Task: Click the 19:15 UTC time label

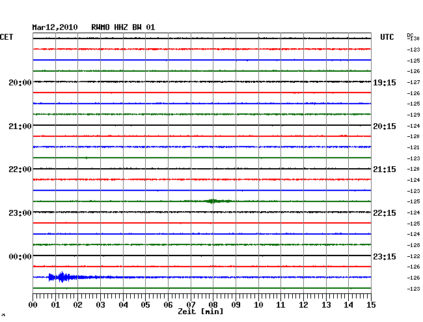Action: tap(385, 83)
